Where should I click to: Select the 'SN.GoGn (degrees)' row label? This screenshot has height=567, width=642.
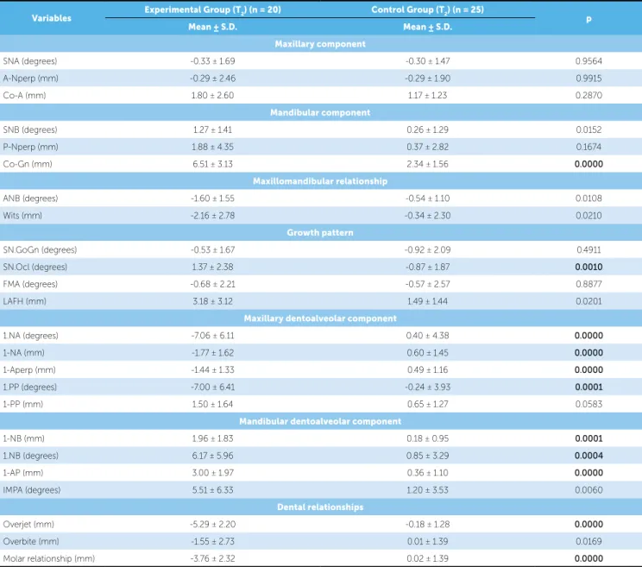(x=40, y=249)
